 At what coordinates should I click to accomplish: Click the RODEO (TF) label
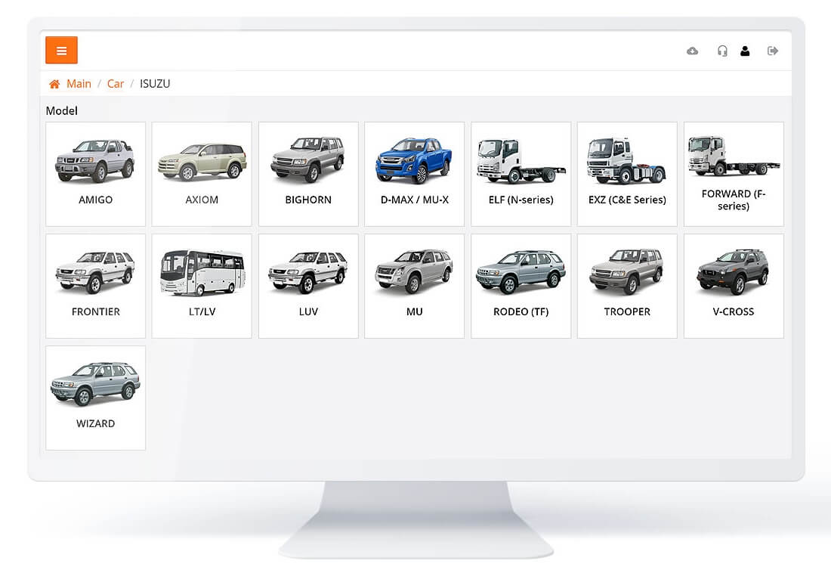point(521,312)
